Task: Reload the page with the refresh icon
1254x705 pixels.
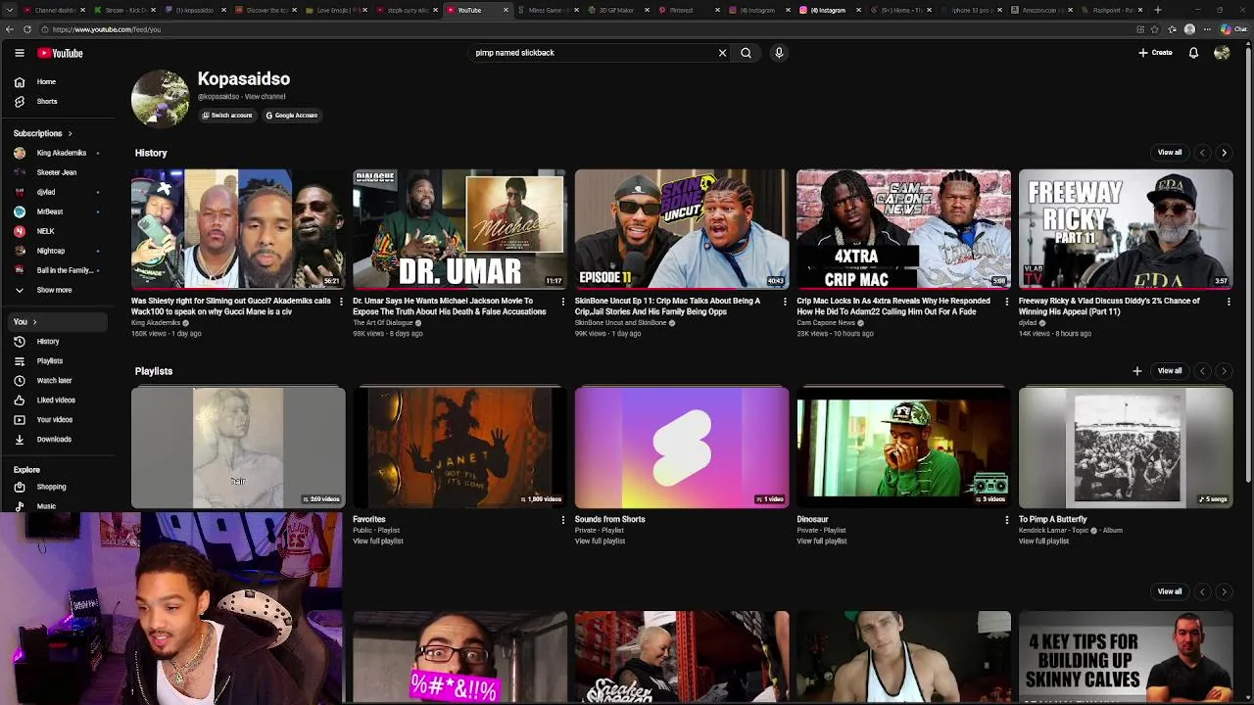Action: pyautogui.click(x=26, y=29)
